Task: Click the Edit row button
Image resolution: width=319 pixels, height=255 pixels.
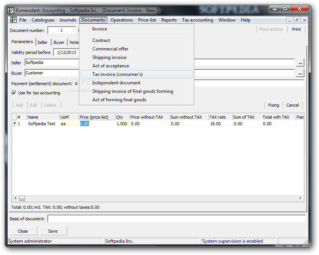Action: [x=33, y=105]
